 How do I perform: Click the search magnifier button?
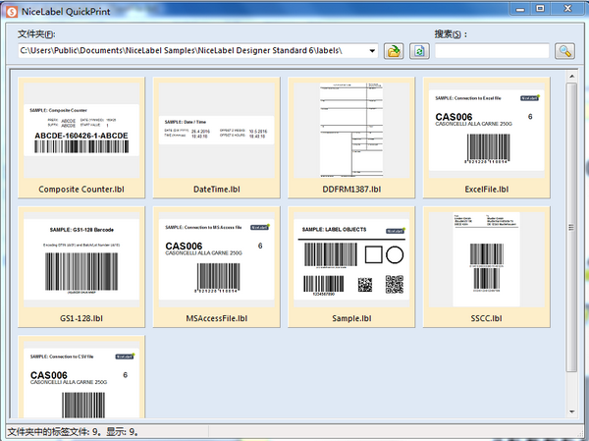click(564, 51)
